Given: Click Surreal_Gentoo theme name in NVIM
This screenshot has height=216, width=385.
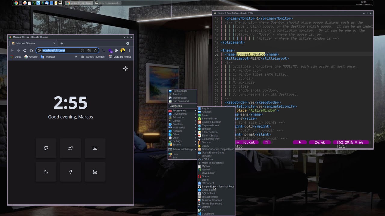Looking at the screenshot, I should pyautogui.click(x=251, y=54).
